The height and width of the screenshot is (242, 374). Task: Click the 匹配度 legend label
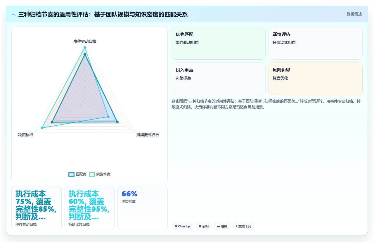coord(81,174)
